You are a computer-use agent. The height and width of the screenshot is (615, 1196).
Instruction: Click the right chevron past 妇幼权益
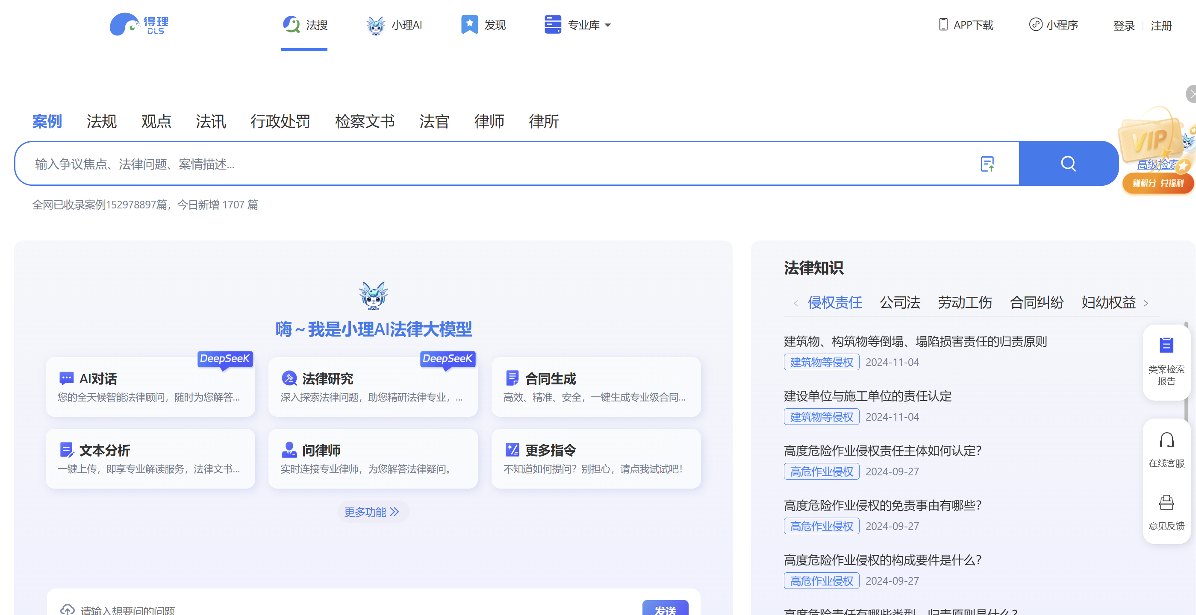click(x=1146, y=302)
